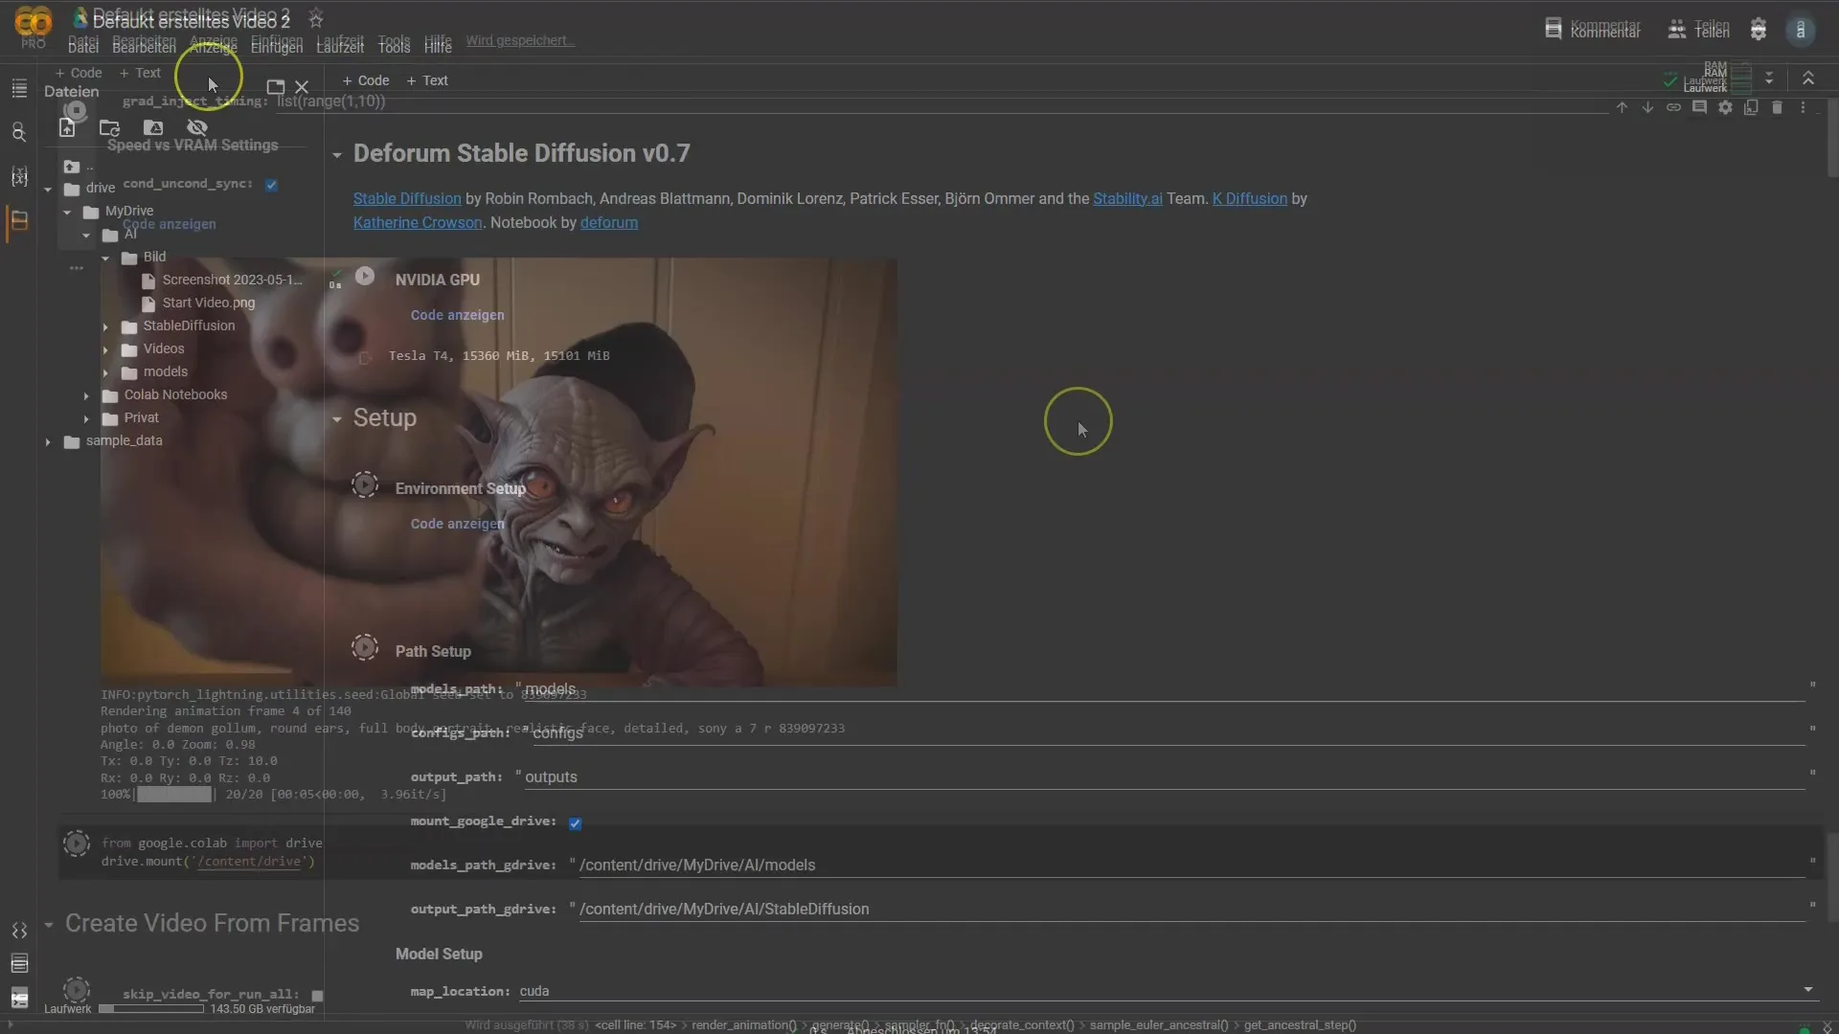This screenshot has width=1839, height=1034.
Task: Click the deforum notebook link
Action: 609,222
